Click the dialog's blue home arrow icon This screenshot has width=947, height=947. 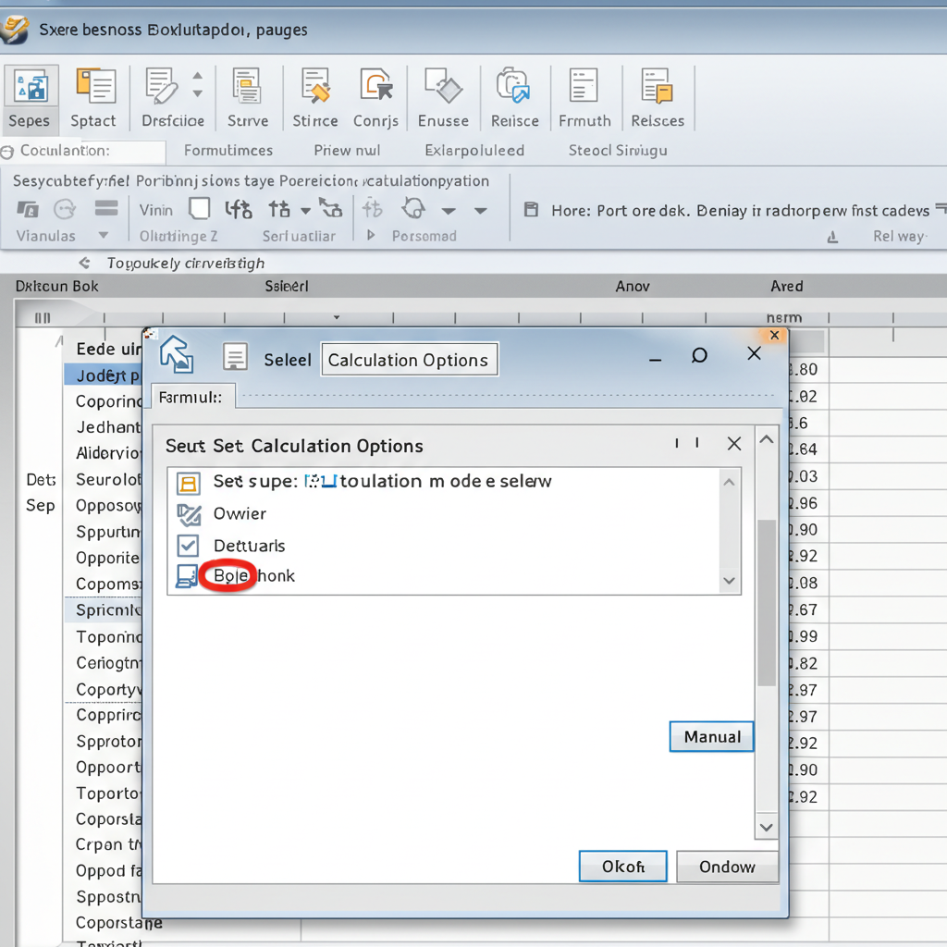(177, 354)
